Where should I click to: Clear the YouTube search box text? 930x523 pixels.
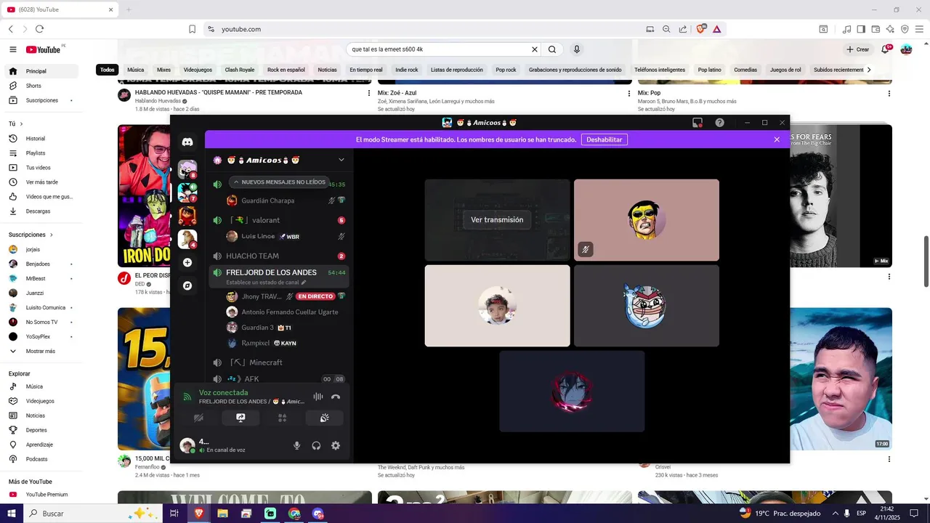[535, 49]
